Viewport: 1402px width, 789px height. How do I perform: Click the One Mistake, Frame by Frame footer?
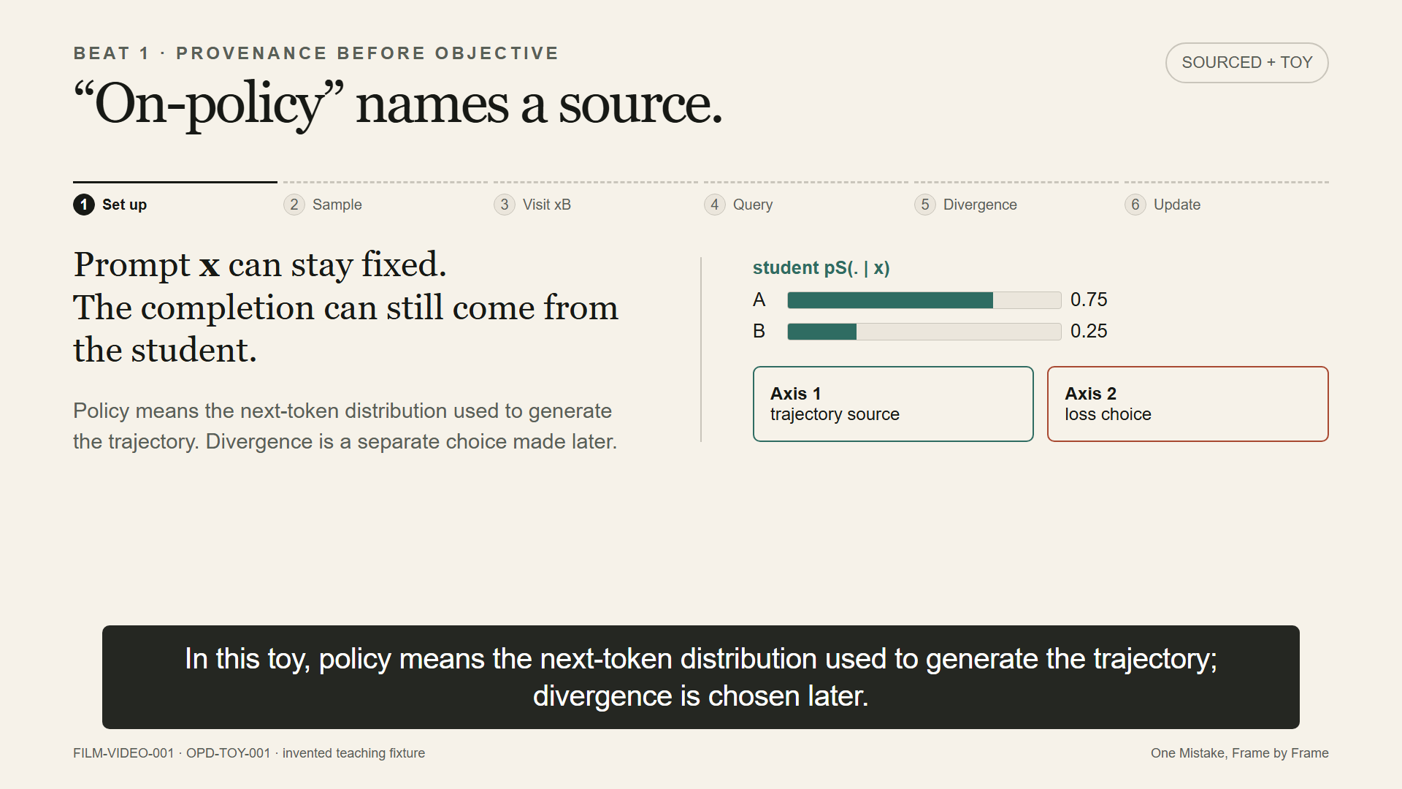point(1240,753)
